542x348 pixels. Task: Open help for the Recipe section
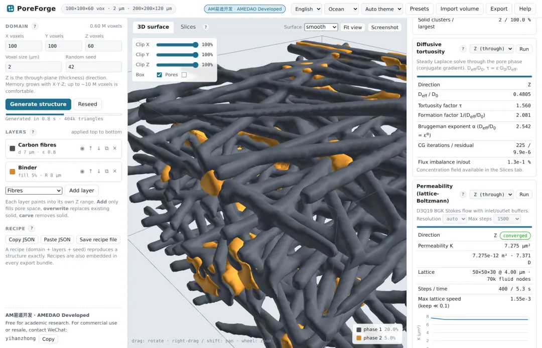32,229
